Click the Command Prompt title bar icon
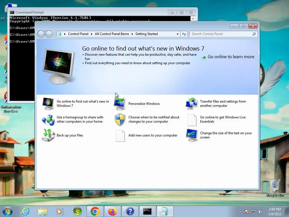The image size is (289, 217). click(x=12, y=12)
